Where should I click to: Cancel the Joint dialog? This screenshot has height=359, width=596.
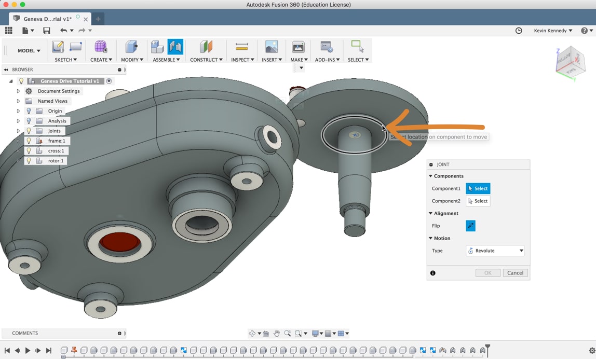[515, 272]
